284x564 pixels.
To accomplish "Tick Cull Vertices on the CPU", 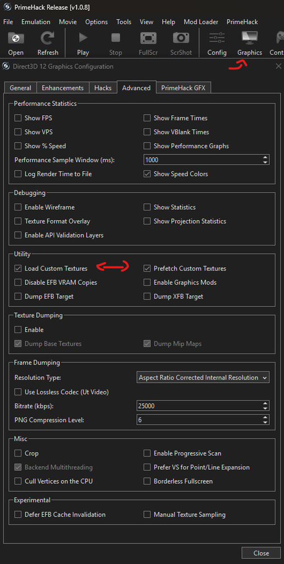I will pos(18,481).
